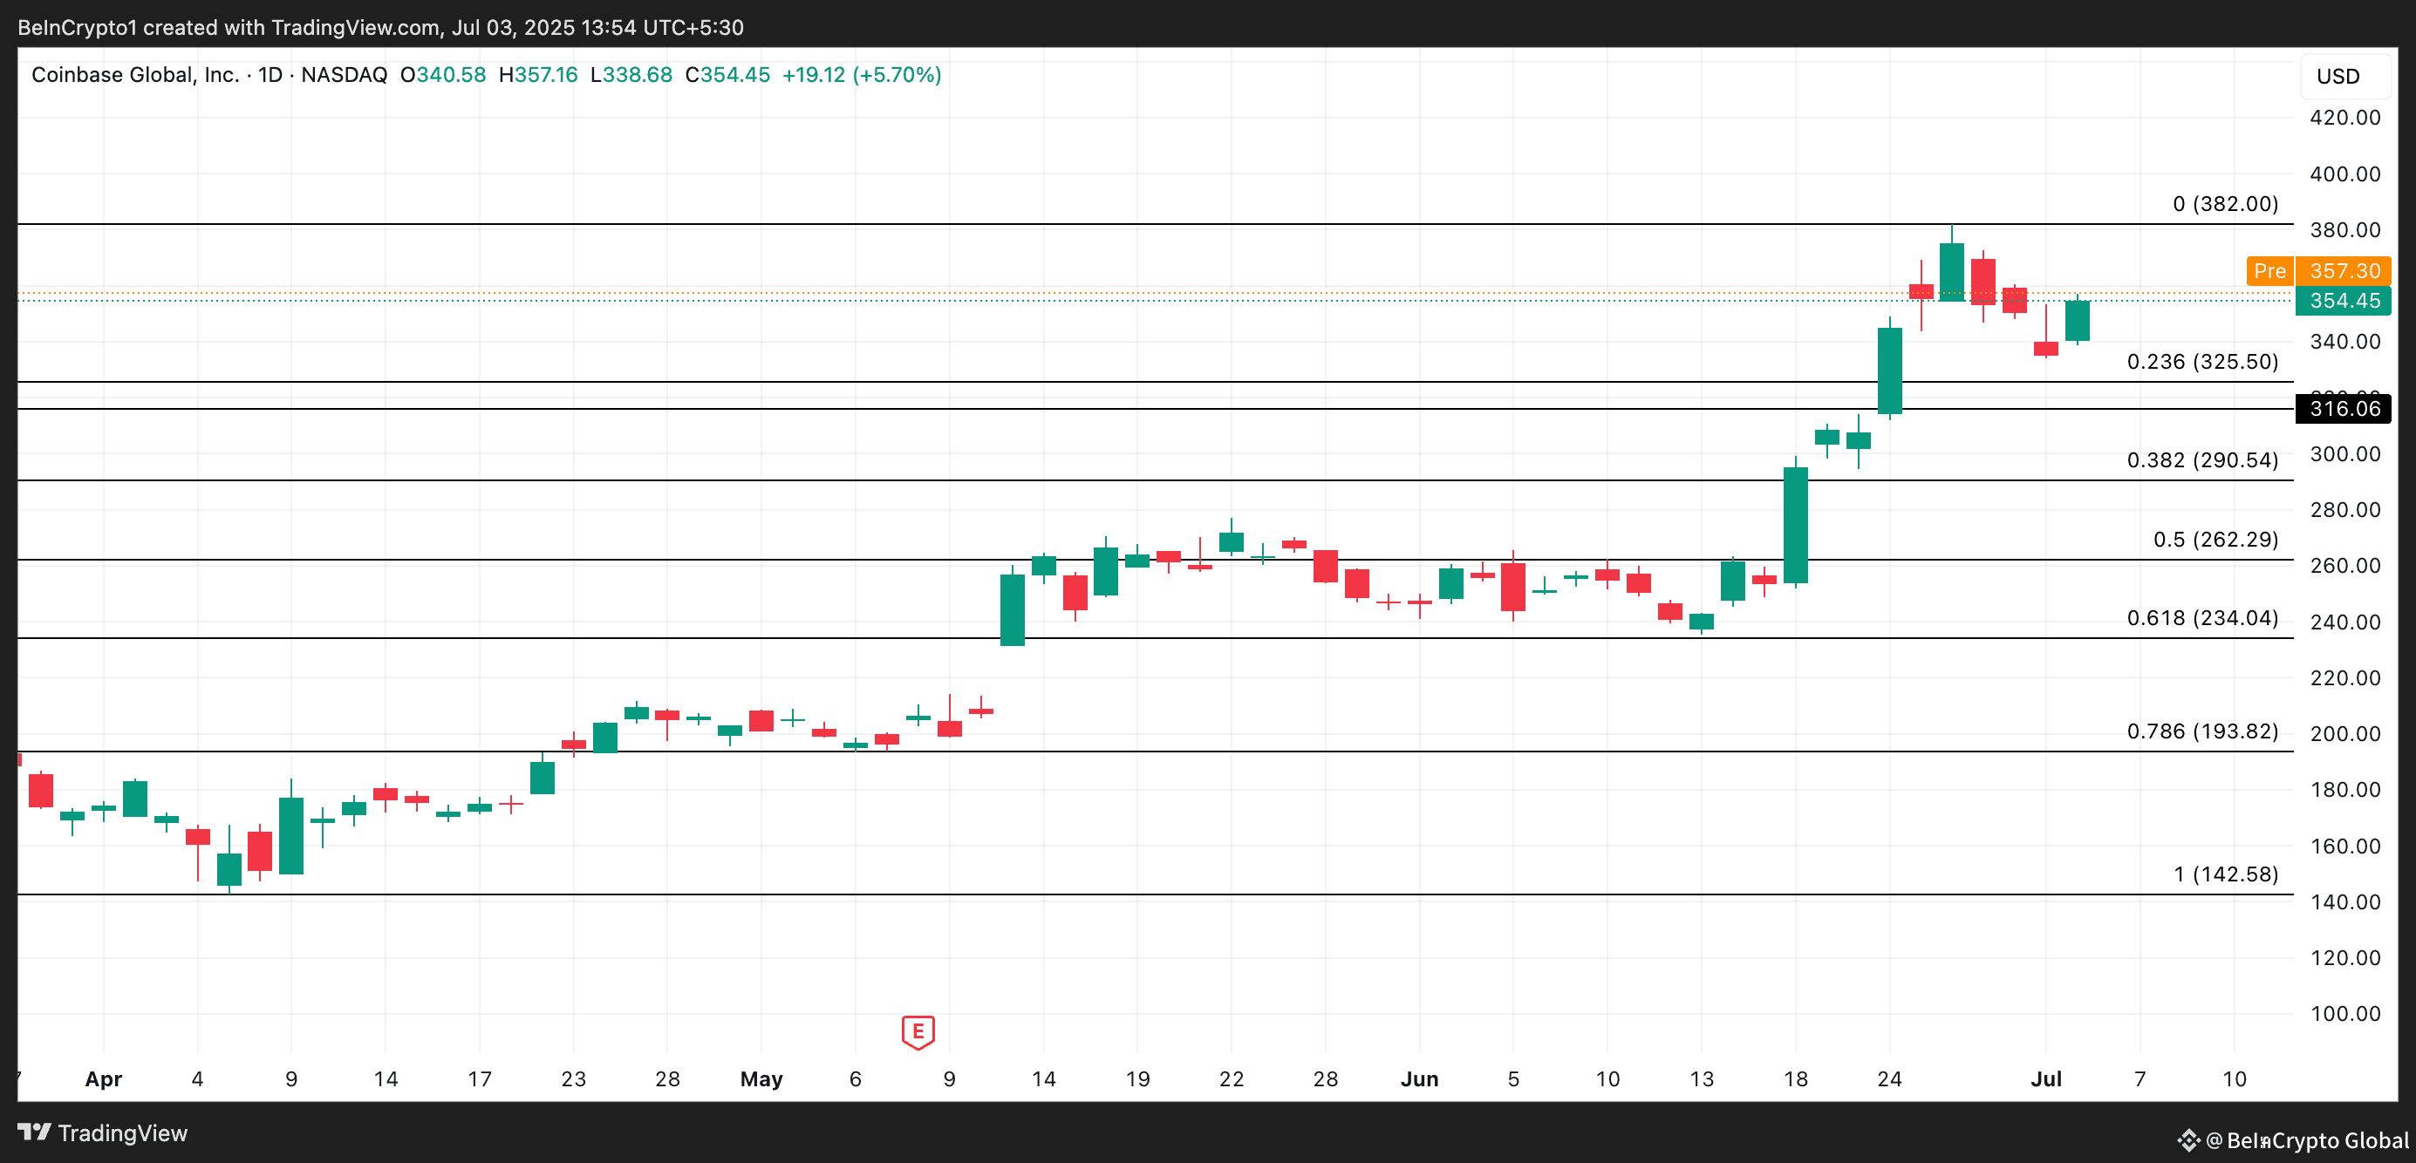Viewport: 2416px width, 1163px height.
Task: Click the Coinbase Global, Inc. symbol title
Action: [x=135, y=75]
